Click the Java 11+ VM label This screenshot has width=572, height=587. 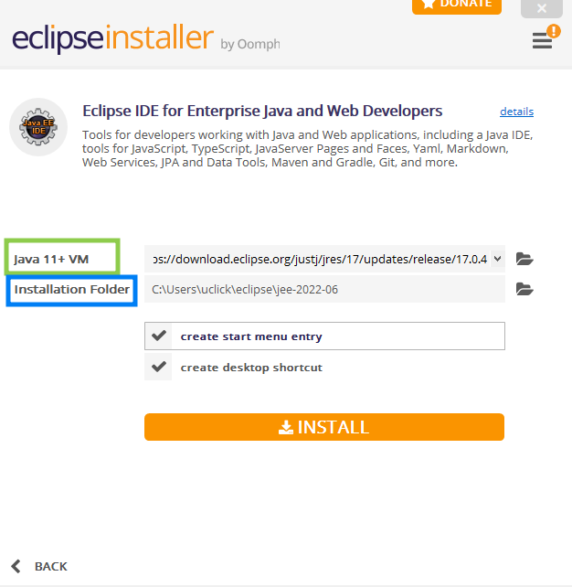[x=51, y=259]
